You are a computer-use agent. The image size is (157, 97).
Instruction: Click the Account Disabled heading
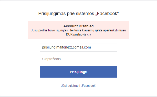click(78, 26)
